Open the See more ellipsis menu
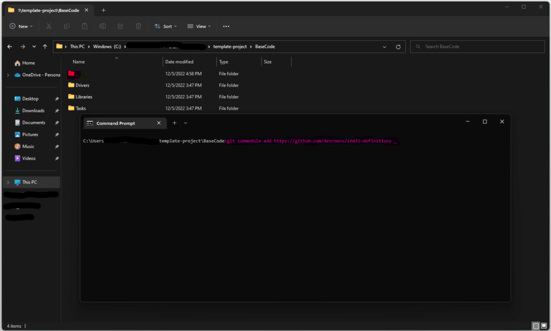The width and height of the screenshot is (551, 331). click(226, 26)
